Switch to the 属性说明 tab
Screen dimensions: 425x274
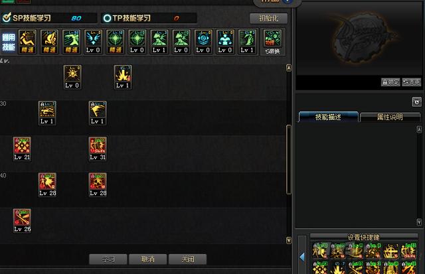click(x=390, y=117)
